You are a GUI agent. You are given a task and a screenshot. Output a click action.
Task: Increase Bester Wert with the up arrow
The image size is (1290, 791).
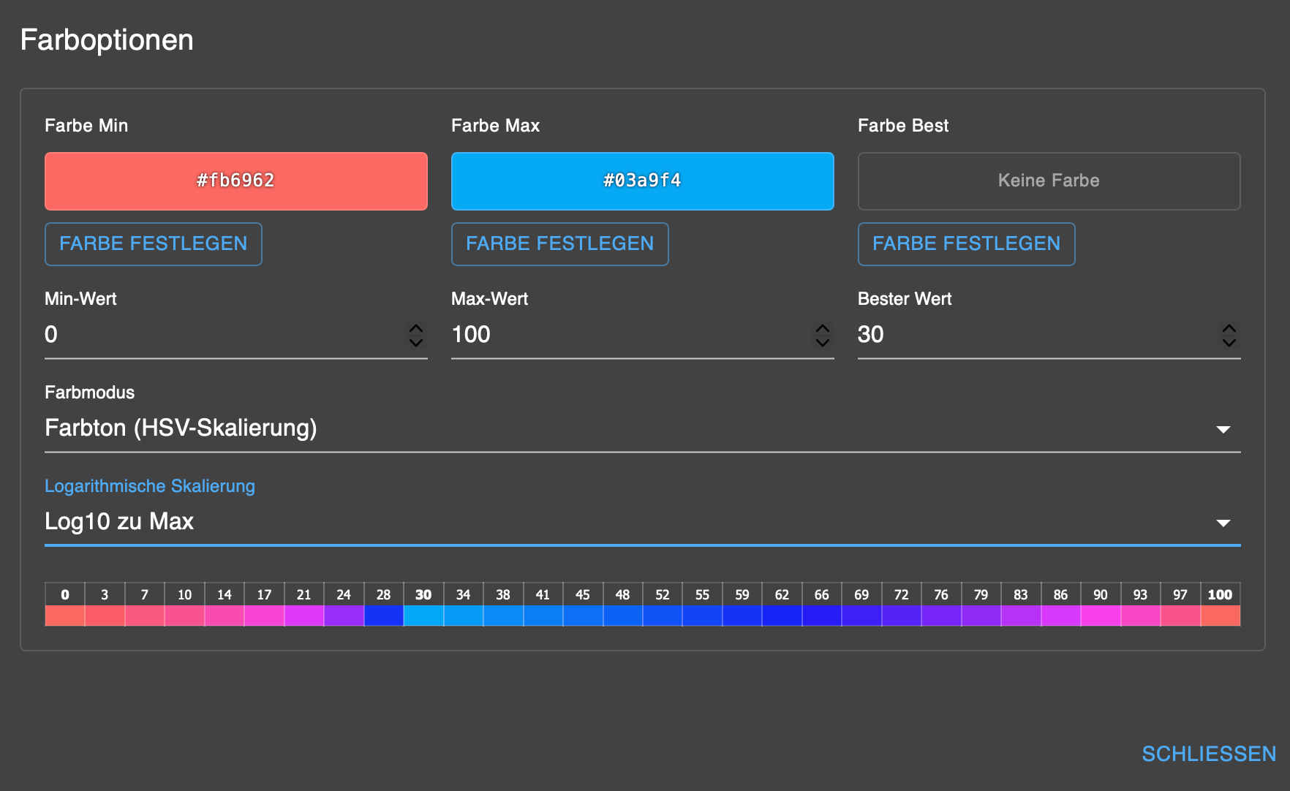(1229, 328)
